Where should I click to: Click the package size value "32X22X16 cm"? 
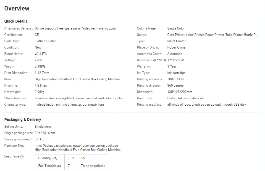pos(45,133)
